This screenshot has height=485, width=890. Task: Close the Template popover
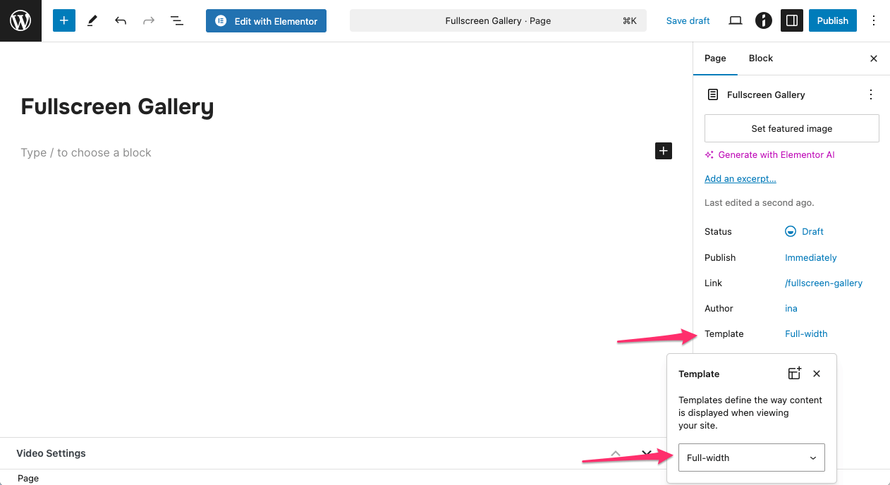[817, 374]
